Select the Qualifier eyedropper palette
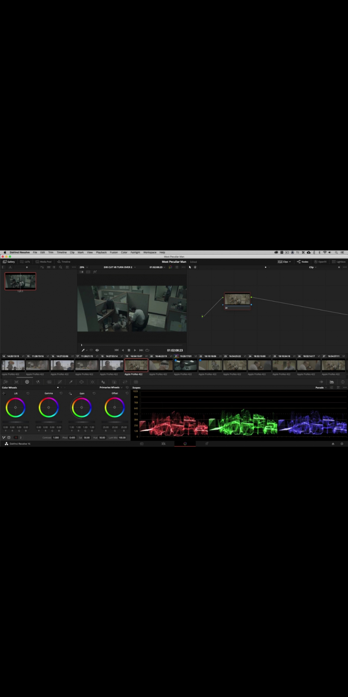Image resolution: width=348 pixels, height=697 pixels. tap(70, 382)
